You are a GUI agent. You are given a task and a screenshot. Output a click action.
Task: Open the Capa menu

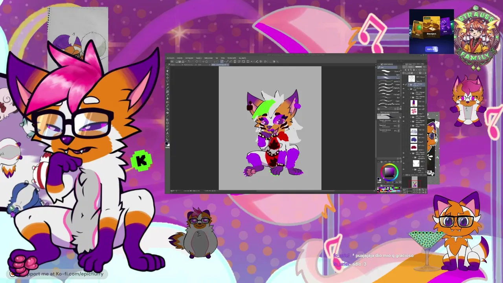[199, 58]
